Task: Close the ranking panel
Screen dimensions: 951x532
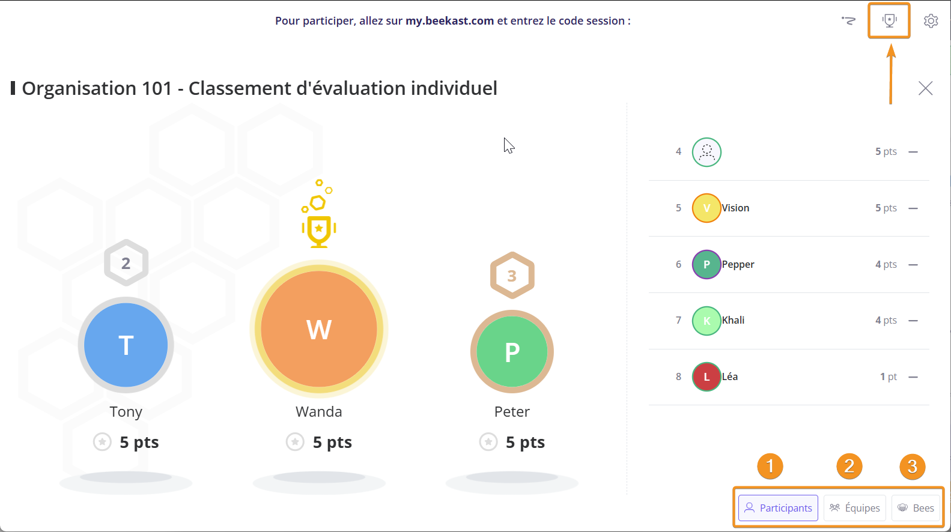Action: point(925,88)
